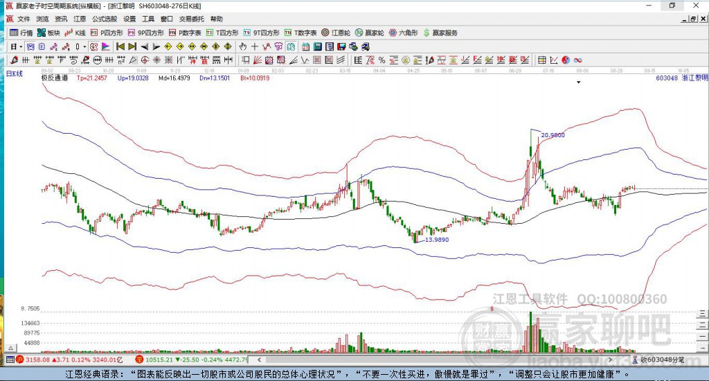Click the save floppy disk icon
The width and height of the screenshot is (709, 381).
point(341,46)
